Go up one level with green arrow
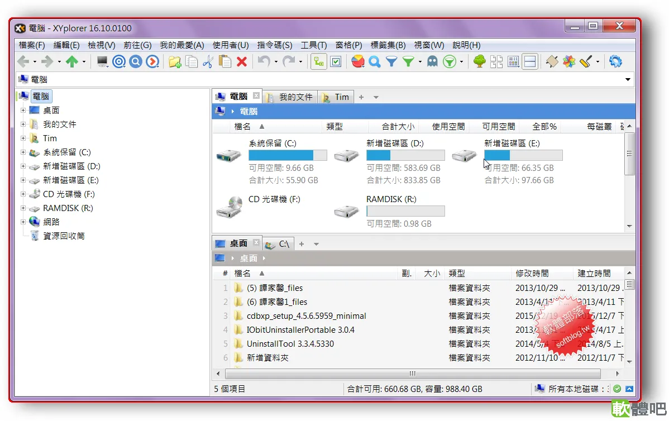This screenshot has width=669, height=421. (71, 62)
